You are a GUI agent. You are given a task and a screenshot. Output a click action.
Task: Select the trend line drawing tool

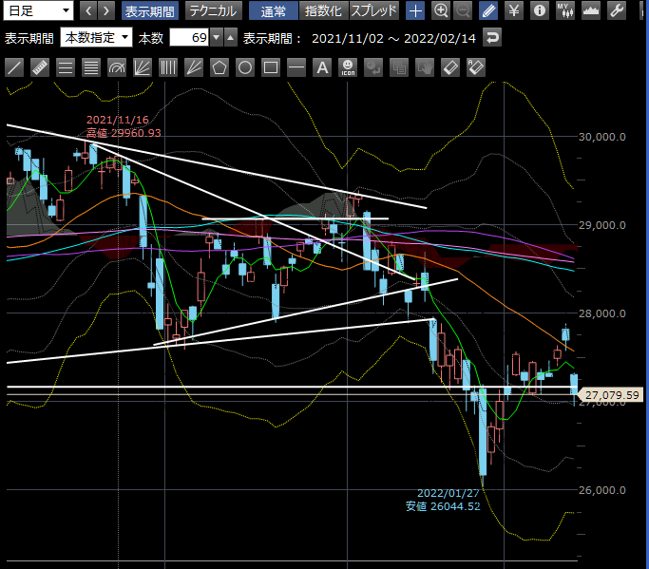click(x=14, y=67)
